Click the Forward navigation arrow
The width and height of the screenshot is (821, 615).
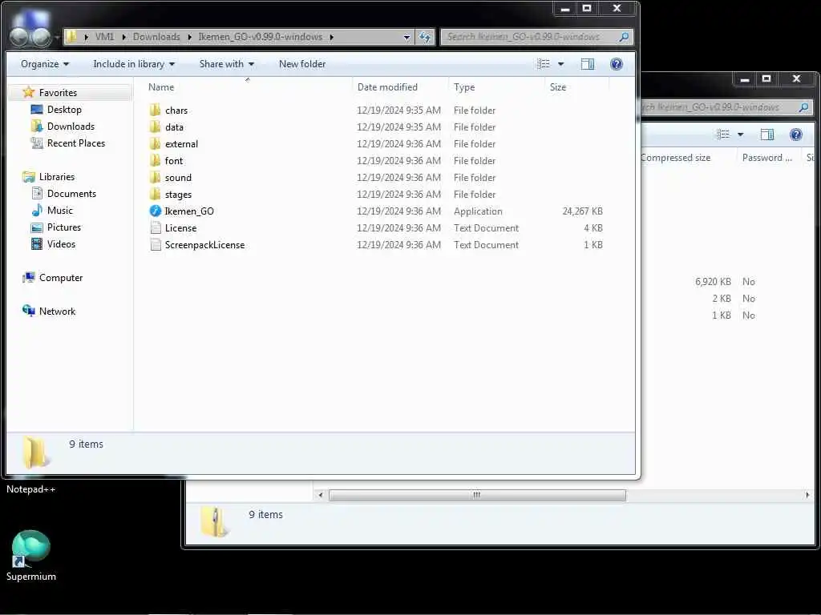(42, 37)
